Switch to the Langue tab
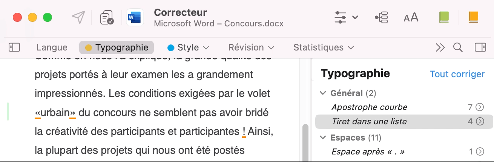This screenshot has height=162, width=494. pyautogui.click(x=52, y=47)
